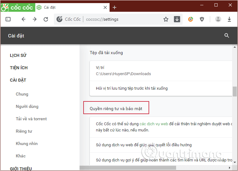Click the scroll up arrow

pos(235,47)
